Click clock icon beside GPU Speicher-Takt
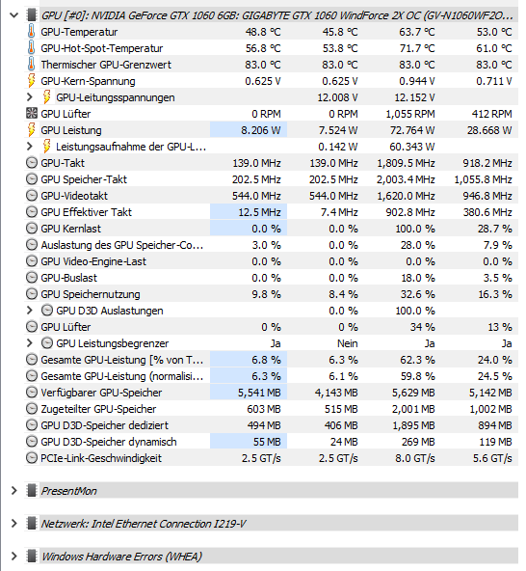 (32, 179)
